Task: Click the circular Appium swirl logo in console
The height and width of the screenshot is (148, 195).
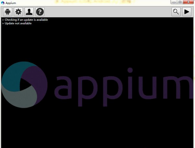Action: pyautogui.click(x=24, y=85)
